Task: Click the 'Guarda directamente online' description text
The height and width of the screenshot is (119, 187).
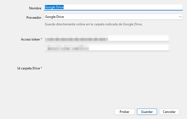Action: click(94, 24)
